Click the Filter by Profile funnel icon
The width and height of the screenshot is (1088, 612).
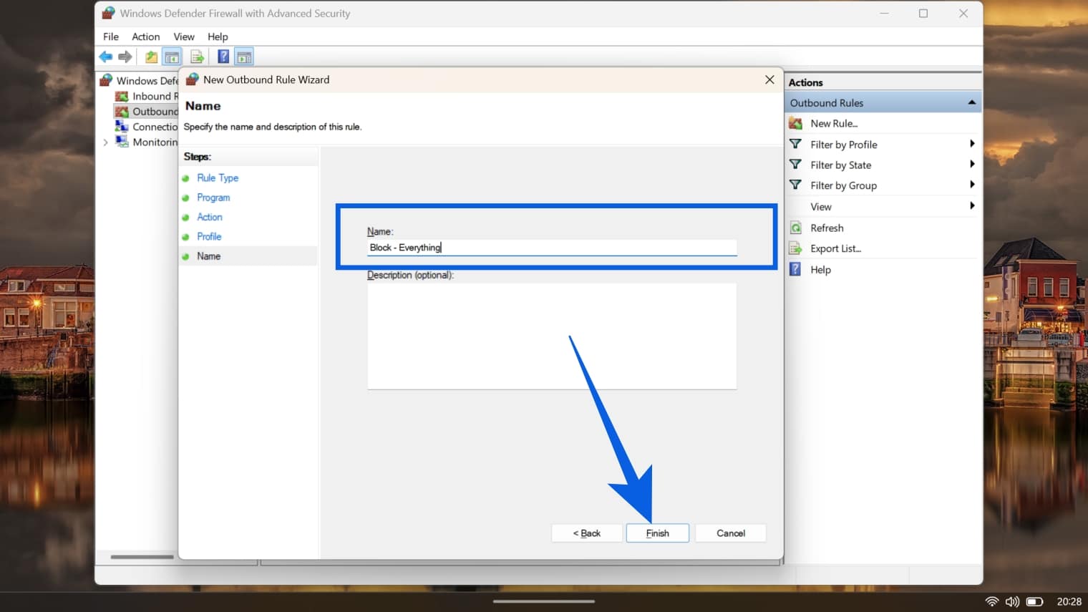coord(795,144)
